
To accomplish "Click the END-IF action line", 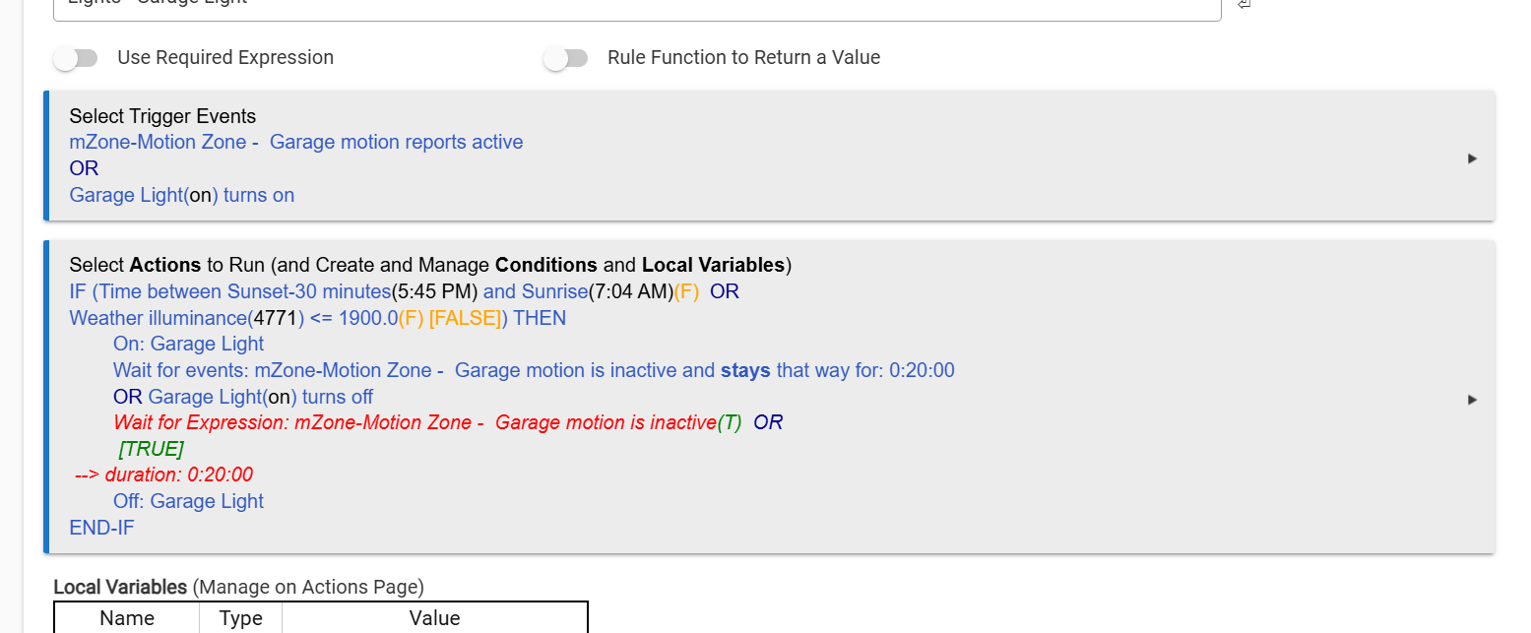I will (x=101, y=528).
